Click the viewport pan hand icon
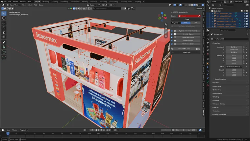 point(166,28)
